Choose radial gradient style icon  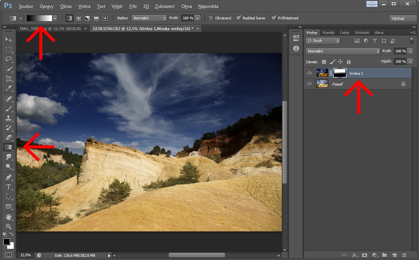pos(78,18)
